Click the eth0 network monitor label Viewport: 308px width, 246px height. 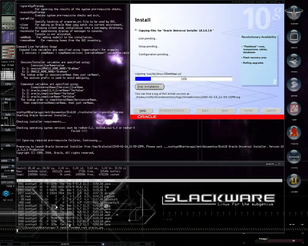pos(4,161)
